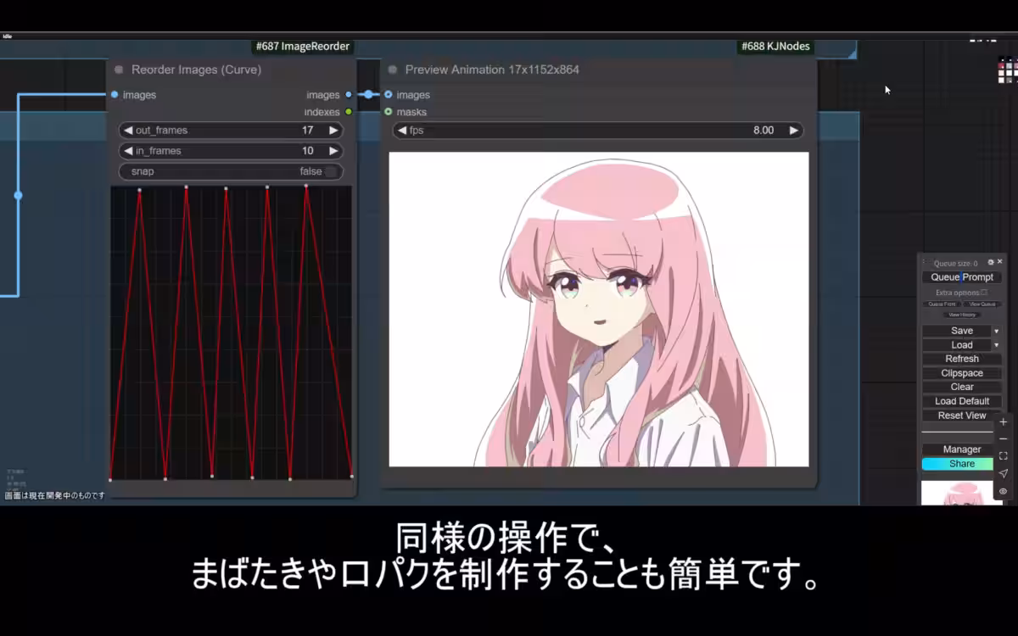Click the Queue Prompt button
1018x636 pixels.
961,276
